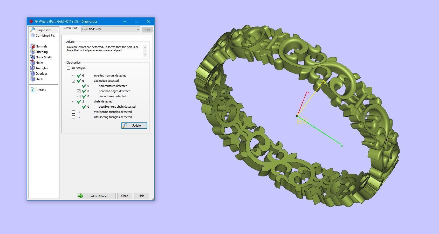Click the green arrow on Follow Advice

[x=80, y=196]
